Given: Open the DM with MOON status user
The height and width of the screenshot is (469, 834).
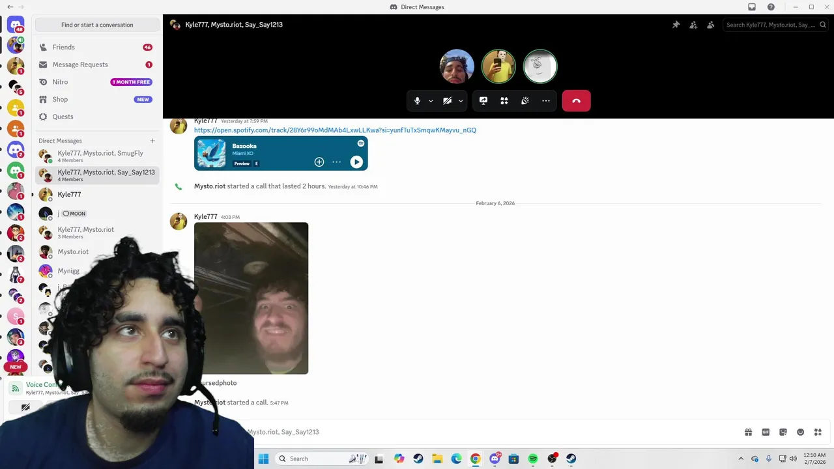Looking at the screenshot, I should (97, 214).
